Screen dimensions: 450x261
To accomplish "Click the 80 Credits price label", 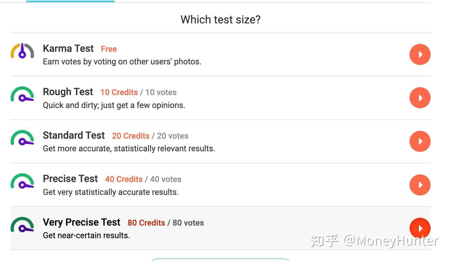I will (x=146, y=223).
